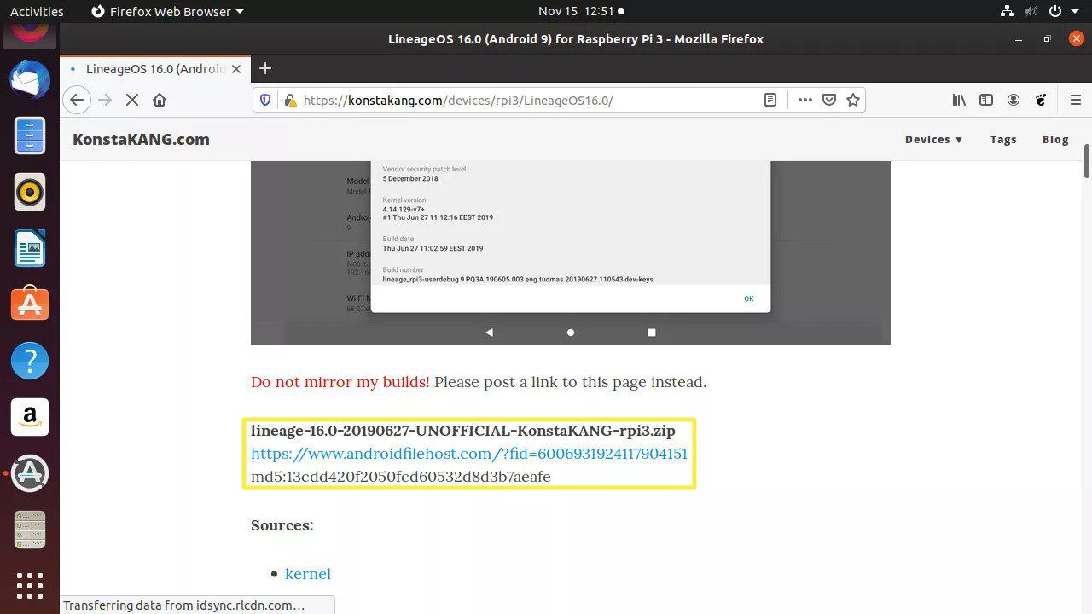1092x614 pixels.
Task: Open the Activities overview
Action: point(37,11)
